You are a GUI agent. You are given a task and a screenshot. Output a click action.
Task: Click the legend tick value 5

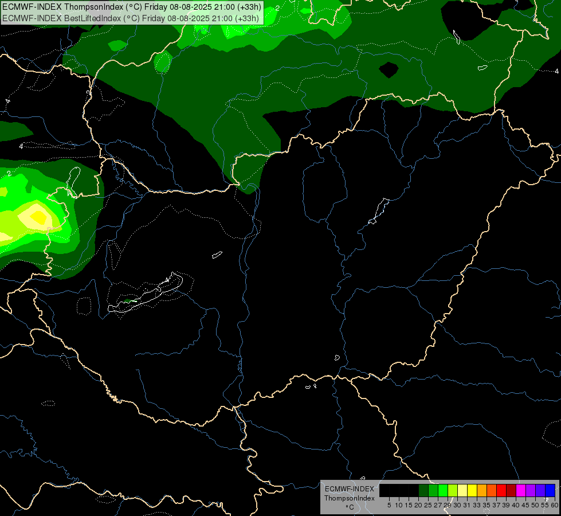(389, 505)
